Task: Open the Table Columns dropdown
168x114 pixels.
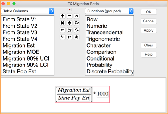Action: tap(27, 11)
